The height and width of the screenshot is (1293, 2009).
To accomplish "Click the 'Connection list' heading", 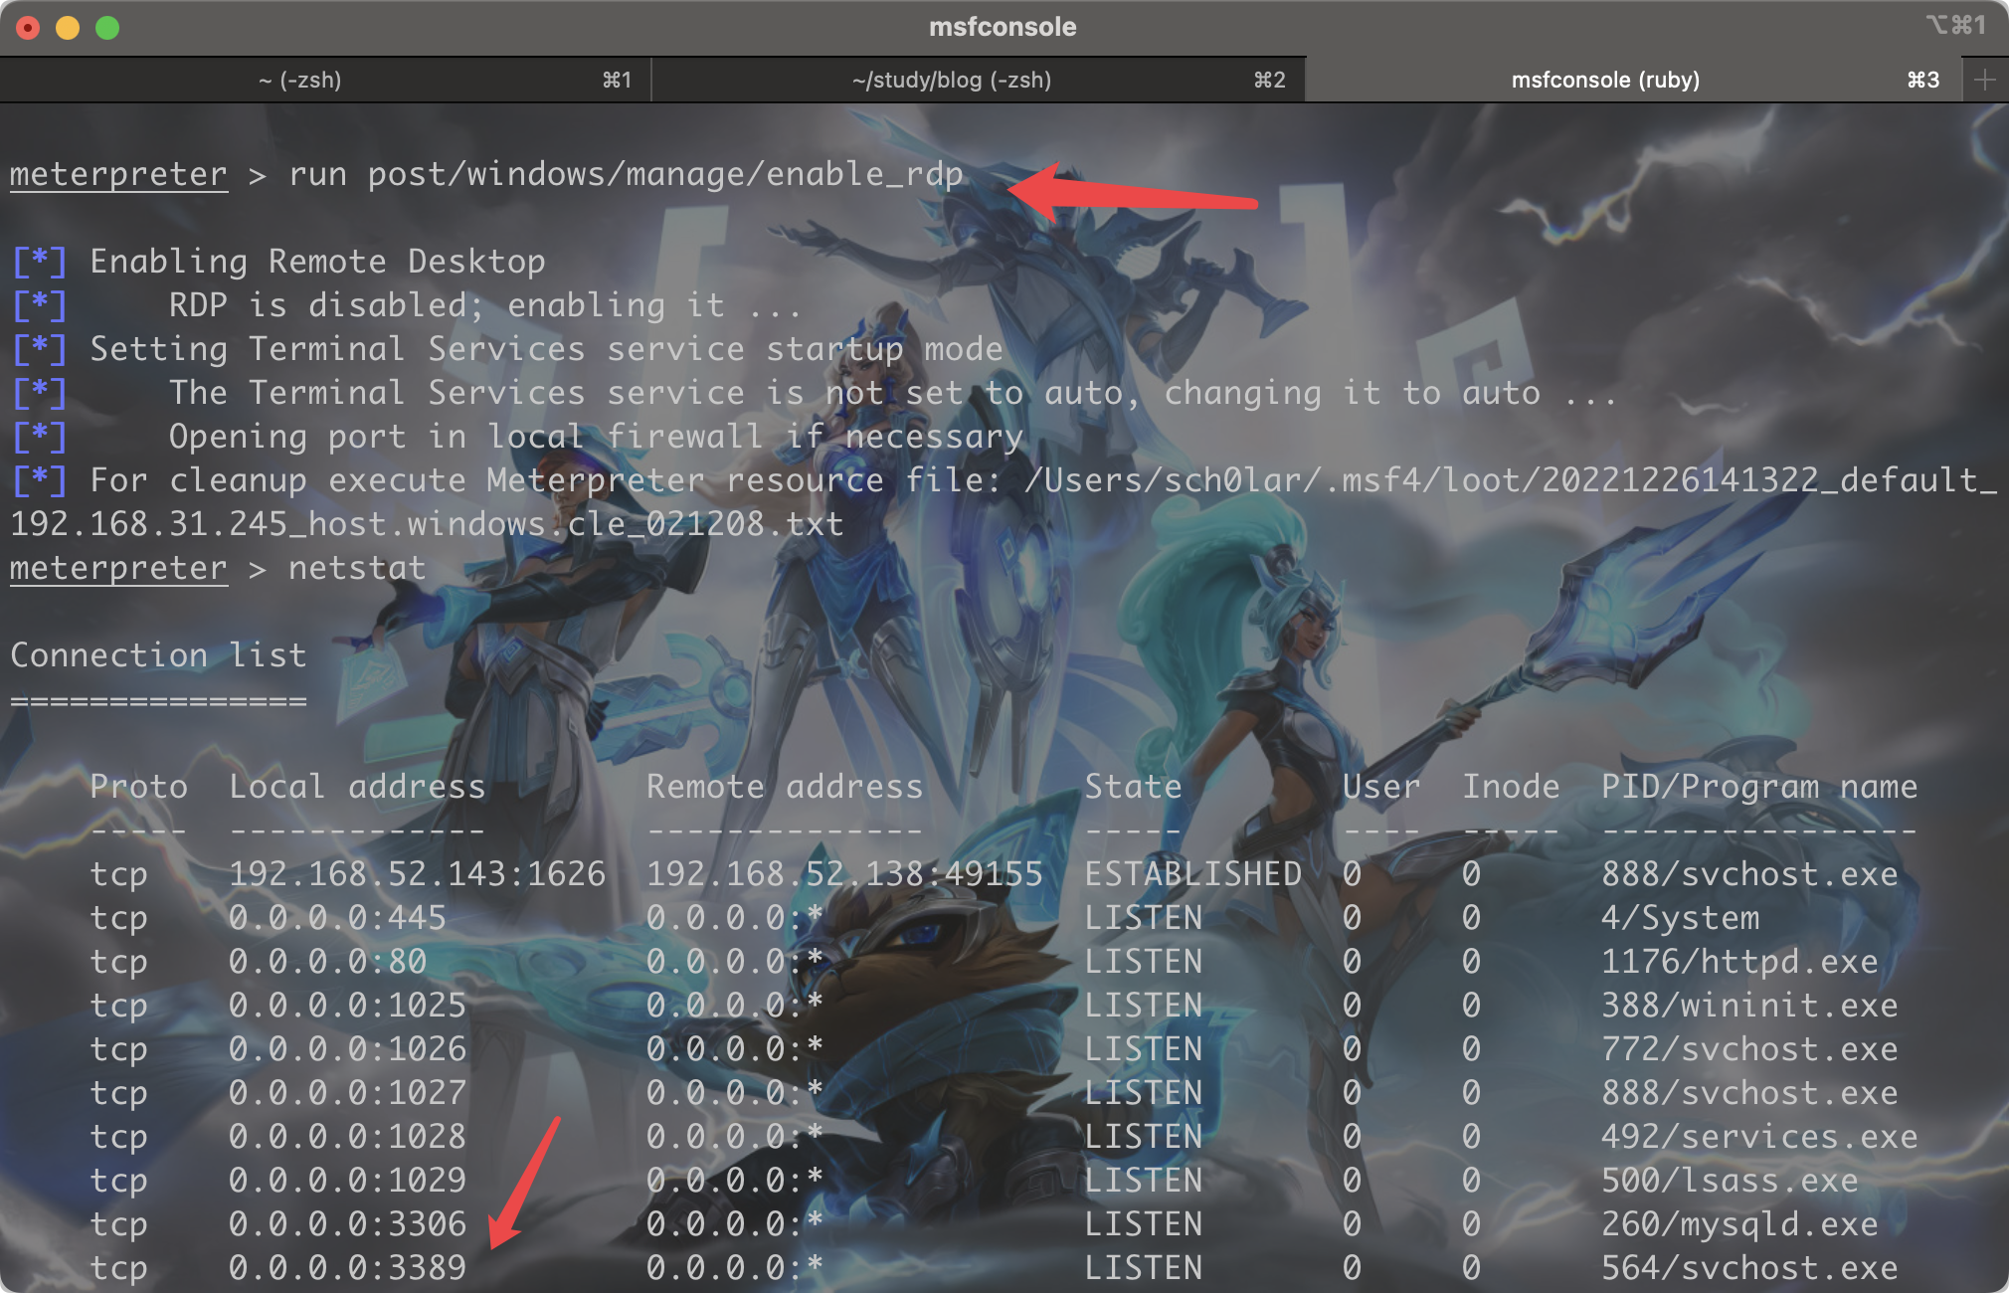I will pyautogui.click(x=158, y=655).
